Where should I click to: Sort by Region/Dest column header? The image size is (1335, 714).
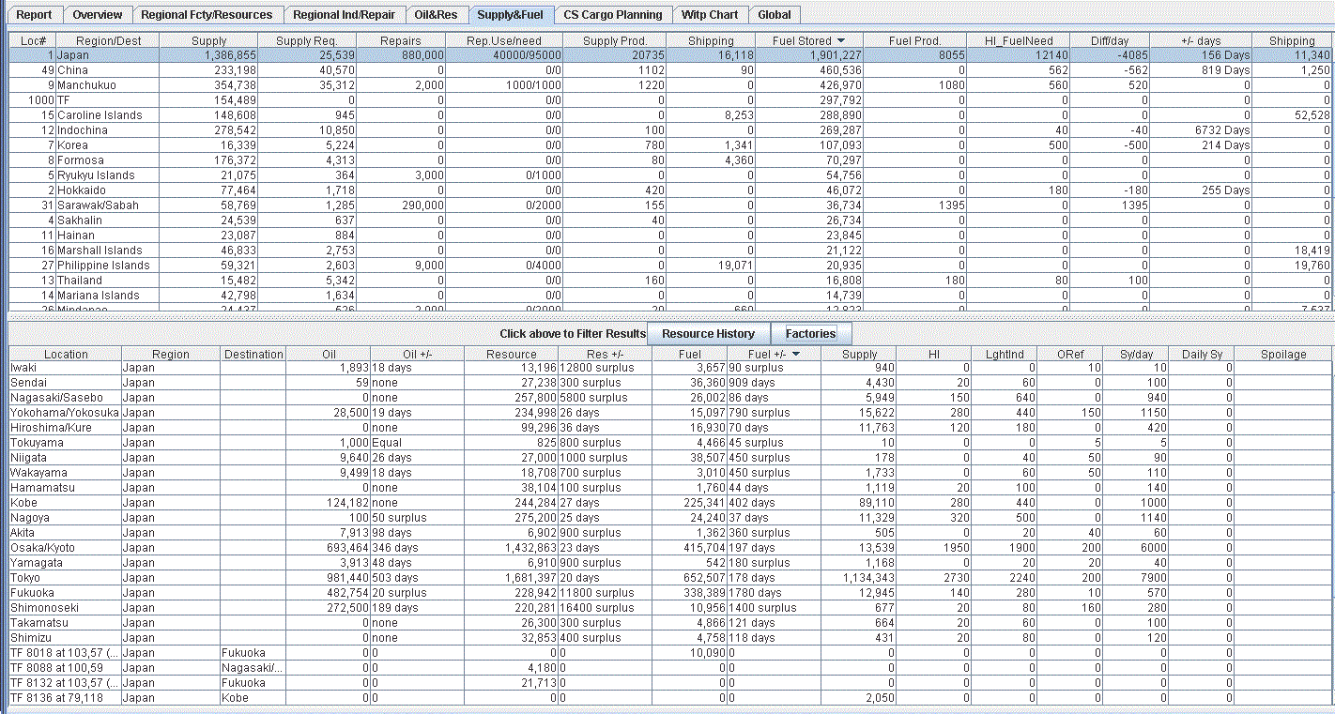(x=108, y=41)
